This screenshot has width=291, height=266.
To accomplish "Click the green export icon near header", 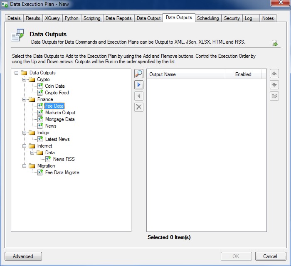I will (x=275, y=43).
